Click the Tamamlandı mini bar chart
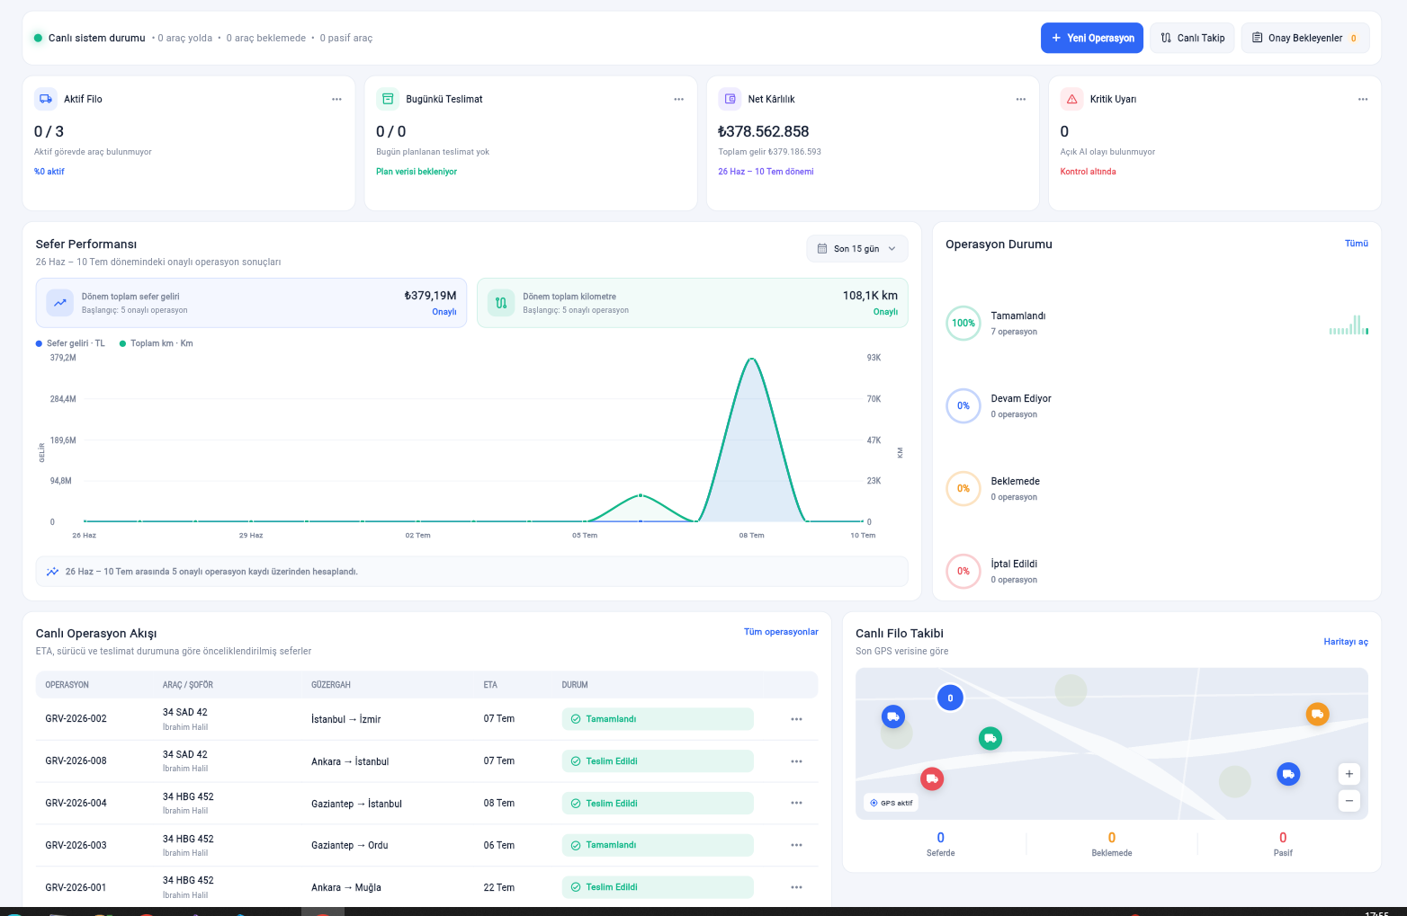Image resolution: width=1407 pixels, height=916 pixels. coord(1349,325)
